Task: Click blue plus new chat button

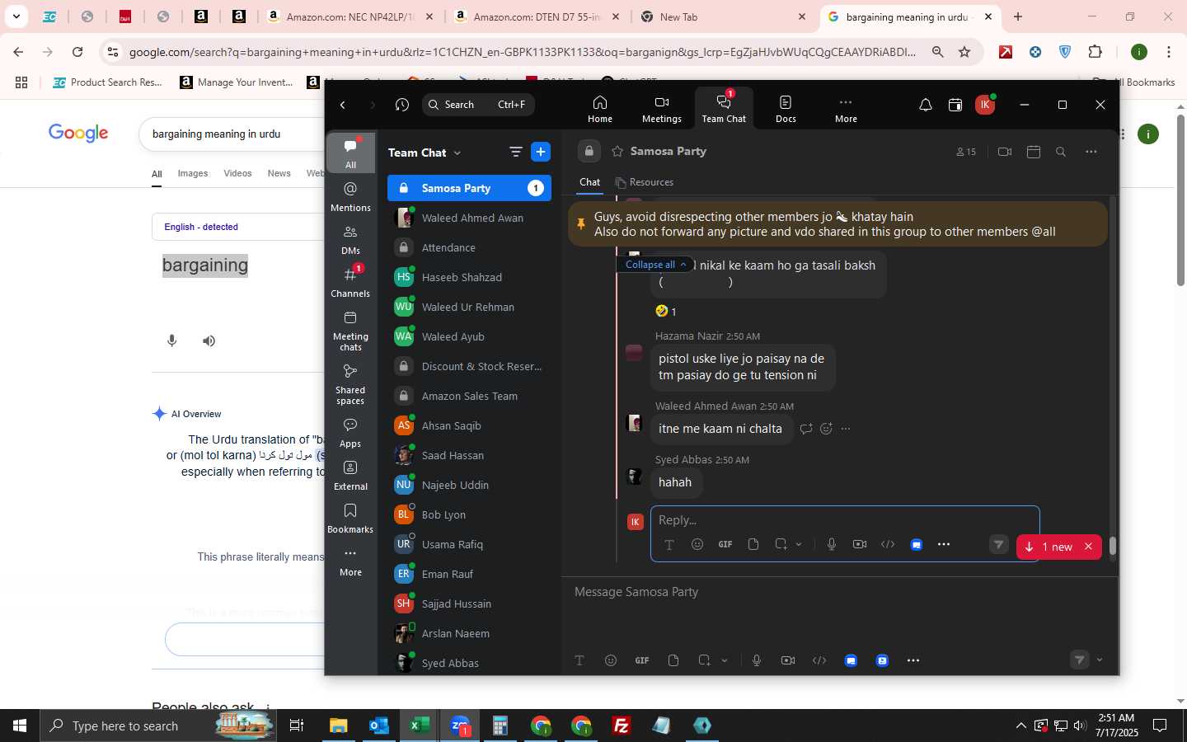Action: tap(541, 152)
